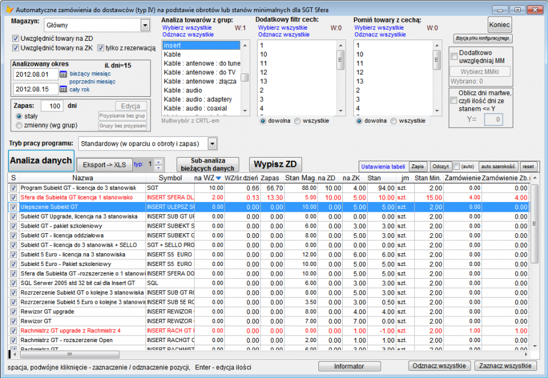This screenshot has height=378, width=548.
Task: Uncheck the Rewizor GT upgrade row checkbox
Action: pos(13,312)
